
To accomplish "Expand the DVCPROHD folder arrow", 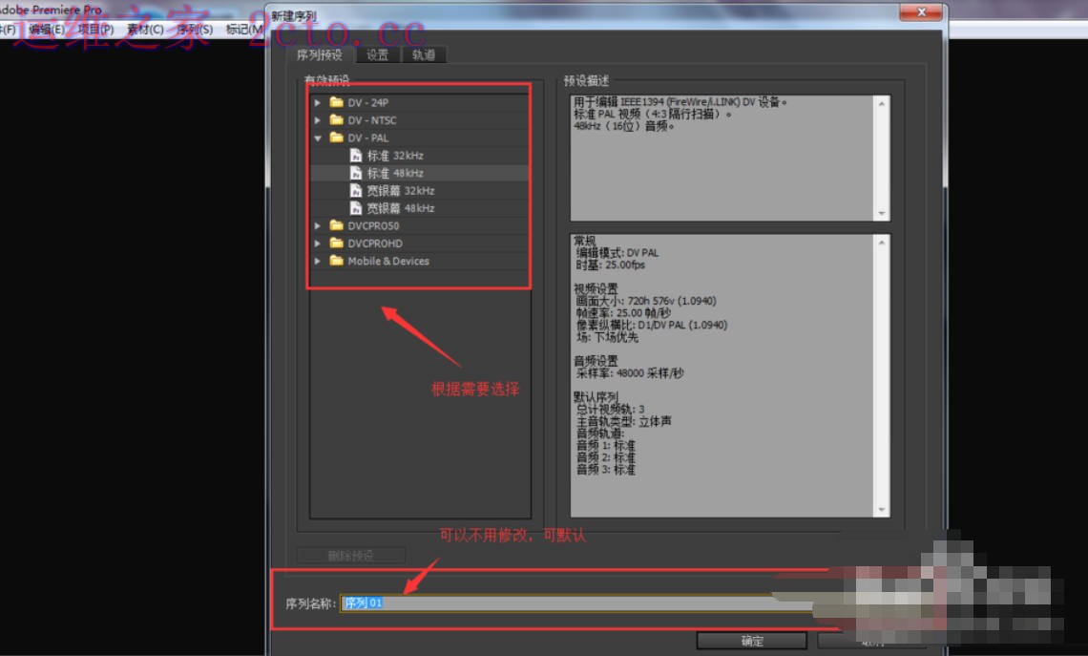I will [x=317, y=243].
